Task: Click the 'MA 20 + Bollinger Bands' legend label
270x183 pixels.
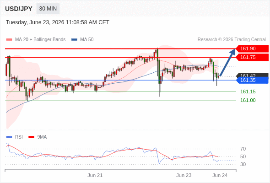Action: click(x=40, y=40)
